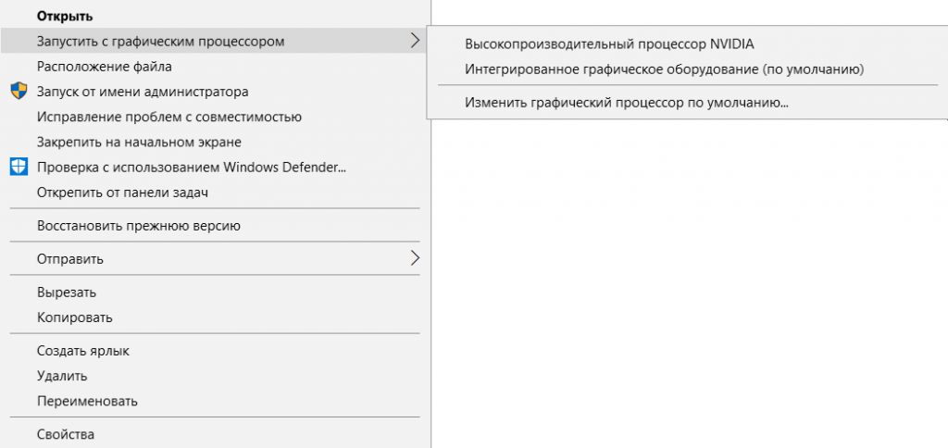
Task: Select "Закрепить на начальном экране"
Action: [x=139, y=142]
